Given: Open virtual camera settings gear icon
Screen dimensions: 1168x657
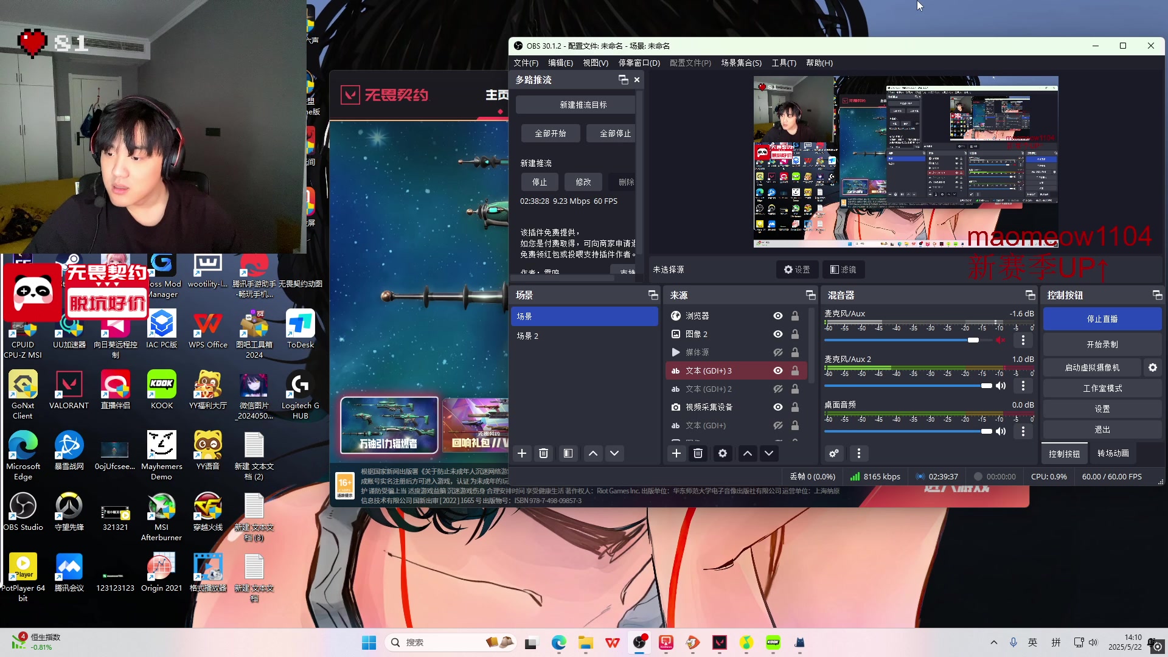Looking at the screenshot, I should [1153, 367].
